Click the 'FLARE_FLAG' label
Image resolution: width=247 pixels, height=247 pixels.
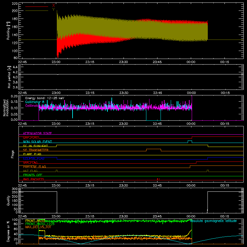click(32, 154)
